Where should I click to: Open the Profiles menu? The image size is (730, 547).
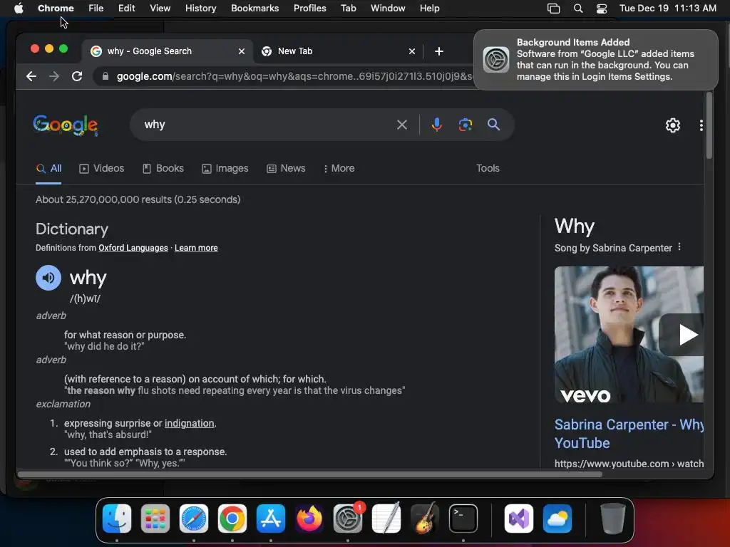click(309, 9)
